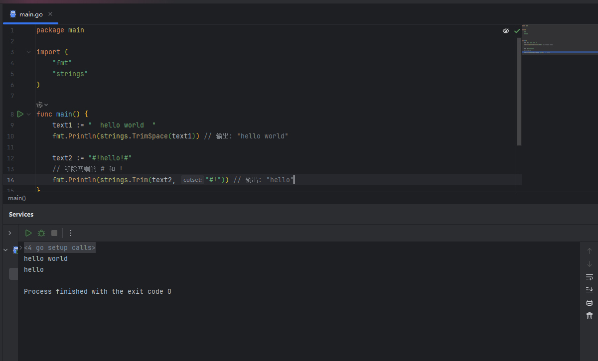This screenshot has height=361, width=598.
Task: Select the Go run configuration icon in Services tree
Action: (15, 249)
